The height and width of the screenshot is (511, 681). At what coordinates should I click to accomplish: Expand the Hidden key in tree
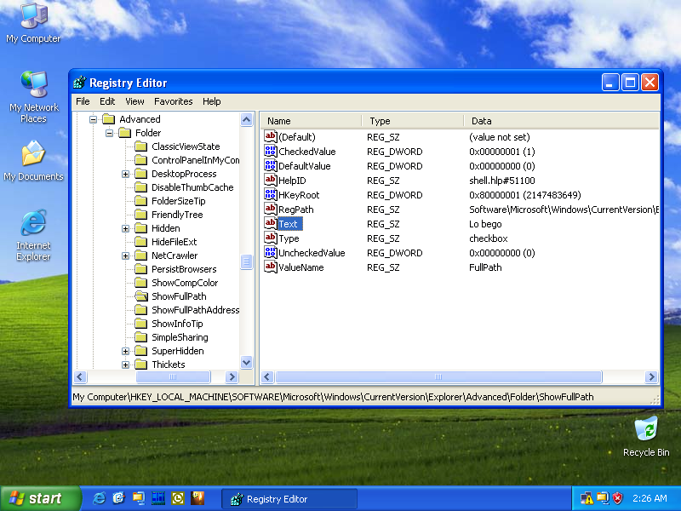click(x=125, y=228)
